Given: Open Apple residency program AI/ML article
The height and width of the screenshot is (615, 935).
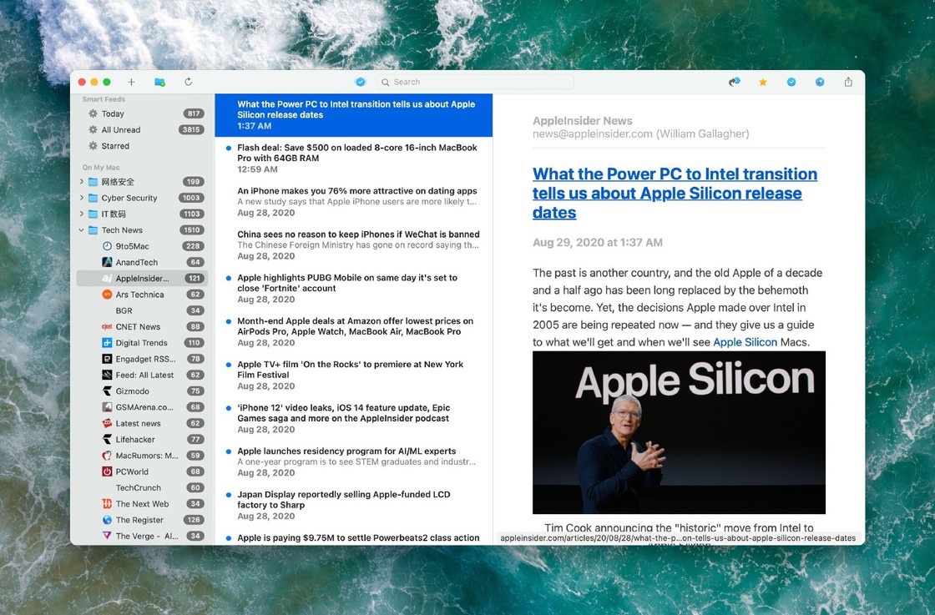Looking at the screenshot, I should [x=354, y=461].
